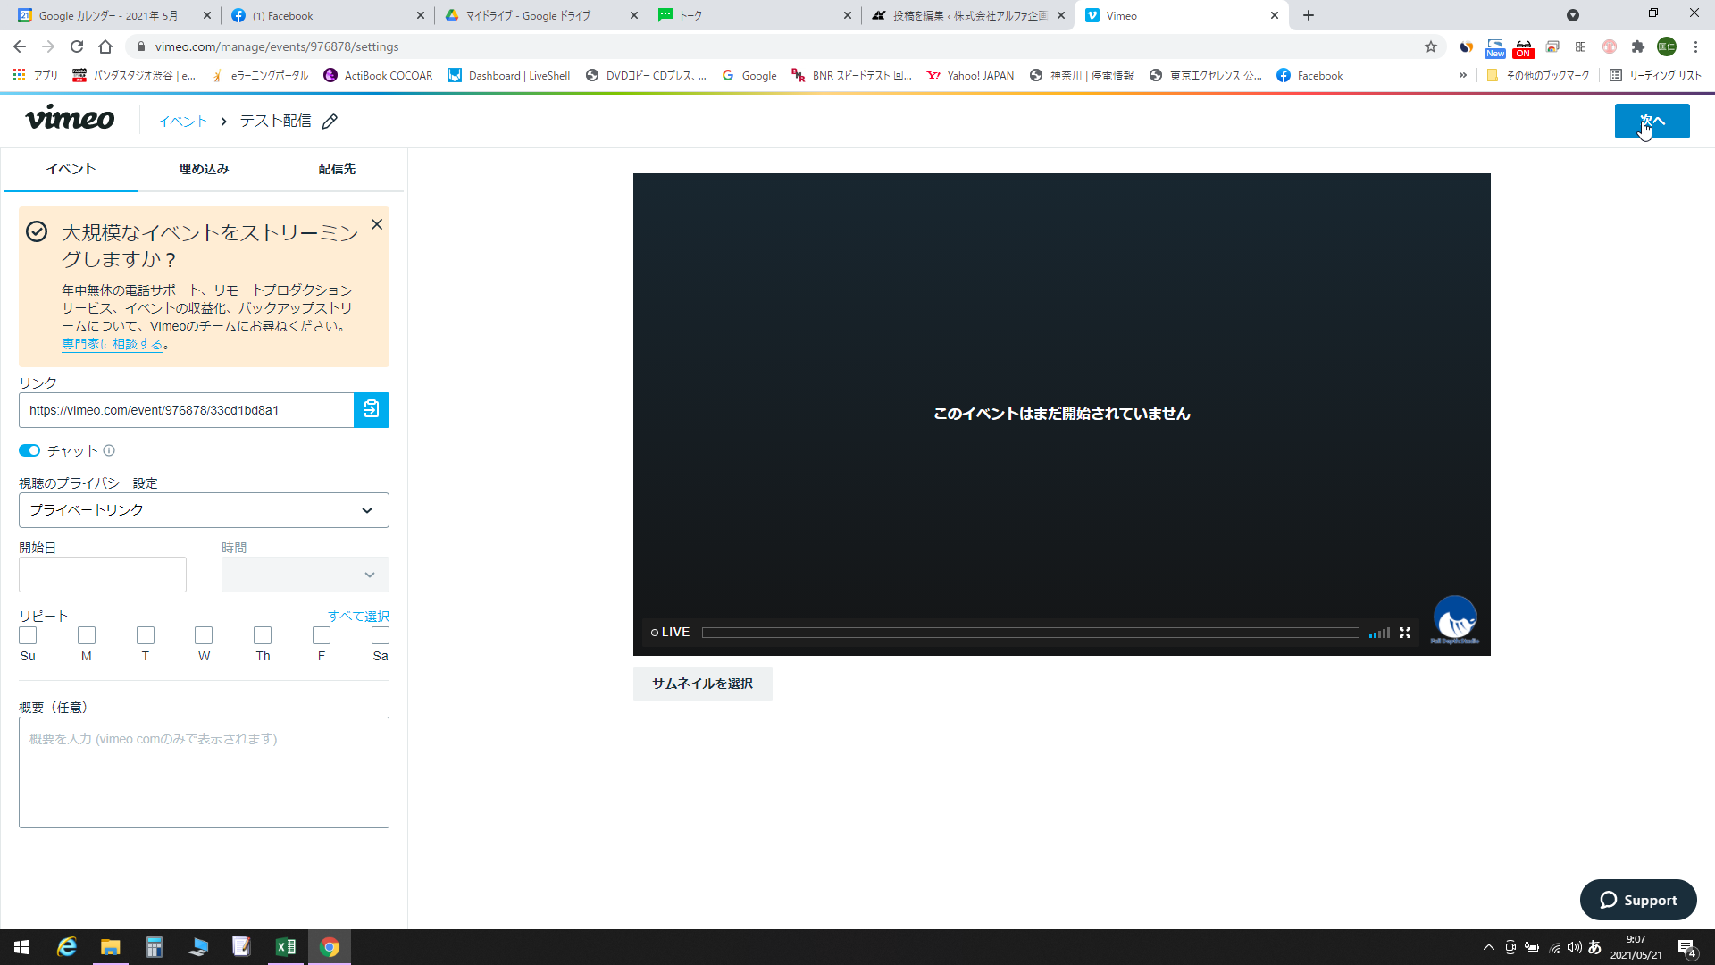This screenshot has width=1715, height=965.
Task: Click the Vimeo logo
Action: coord(70,119)
